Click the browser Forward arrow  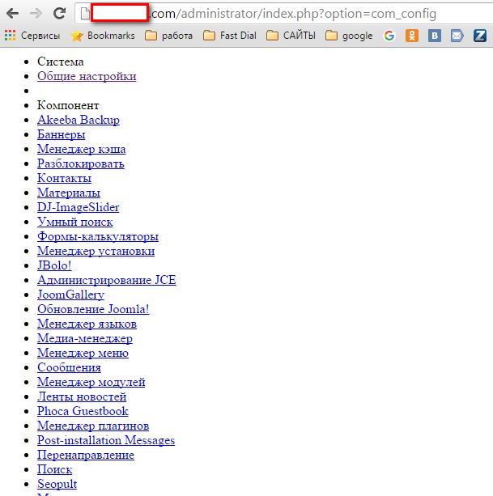click(36, 13)
